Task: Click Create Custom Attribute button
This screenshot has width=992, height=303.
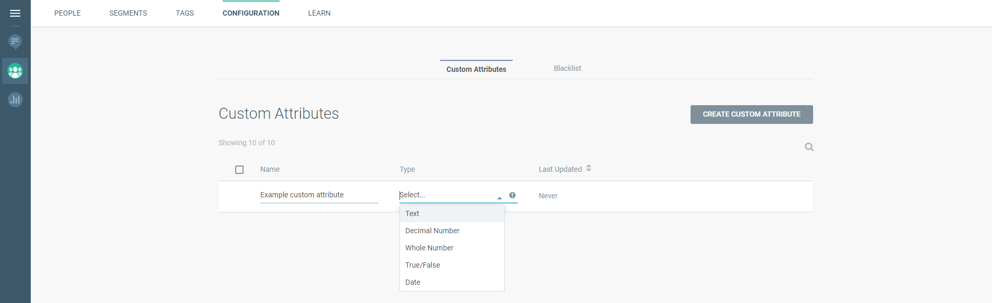Action: point(751,115)
